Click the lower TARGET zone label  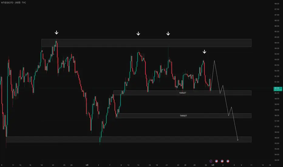(183, 116)
